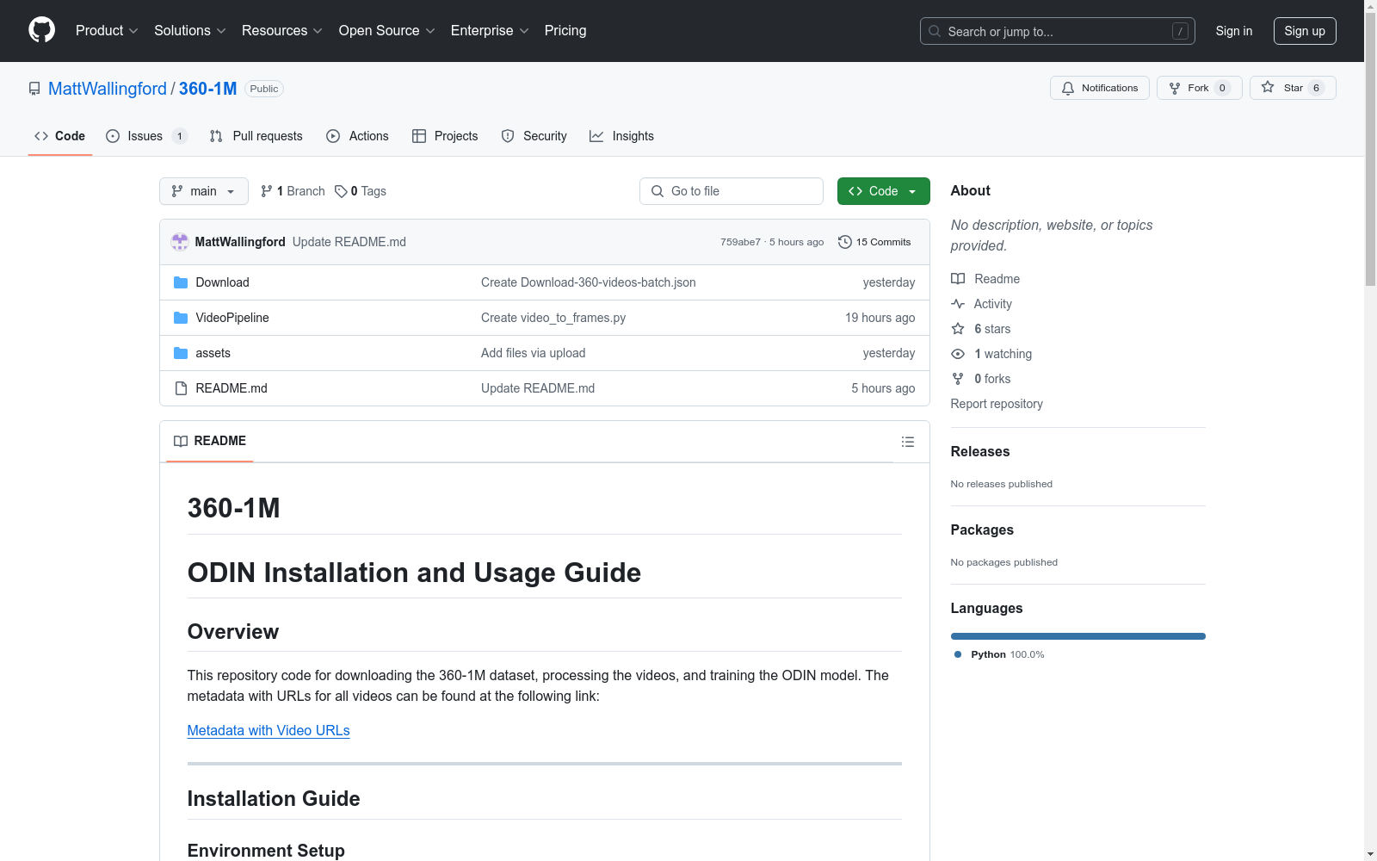Click the fork icon beside 0 forks
Viewport: 1377px width, 861px height.
958,379
